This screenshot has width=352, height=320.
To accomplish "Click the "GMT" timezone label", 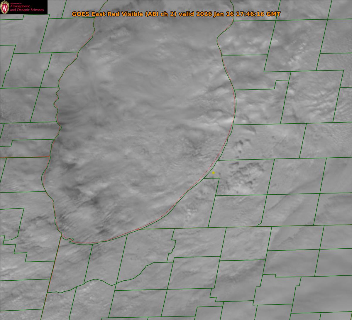I will click(x=273, y=14).
